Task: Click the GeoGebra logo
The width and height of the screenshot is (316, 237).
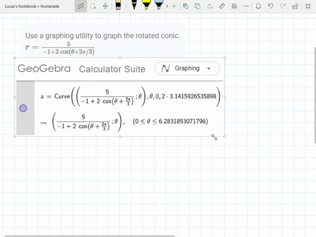Action: [44, 68]
